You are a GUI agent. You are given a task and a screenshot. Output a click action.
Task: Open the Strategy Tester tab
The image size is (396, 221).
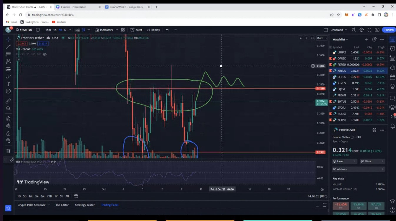pyautogui.click(x=85, y=205)
